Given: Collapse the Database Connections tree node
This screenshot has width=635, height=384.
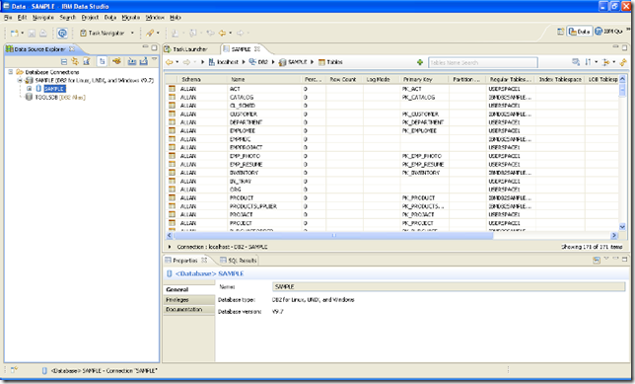Looking at the screenshot, I should [x=11, y=72].
